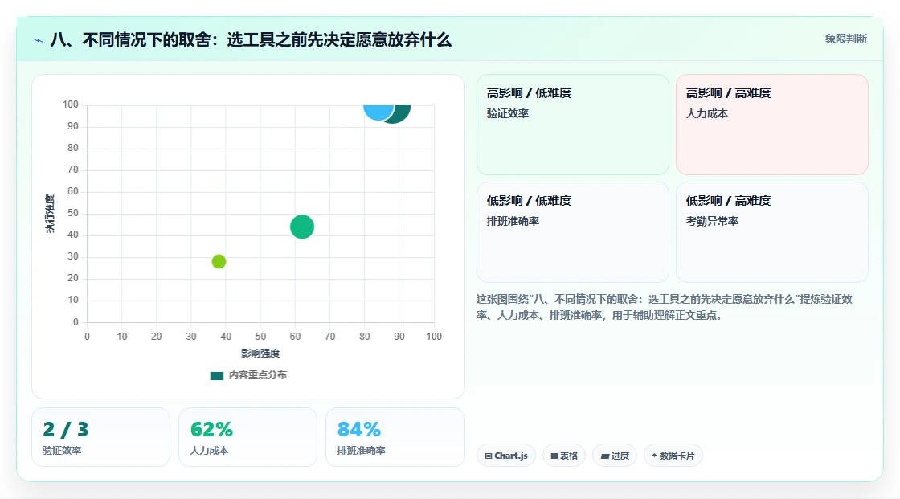Image resolution: width=900 pixels, height=499 pixels.
Task: Click the description paragraph starting 这张图围绕
Action: coord(664,307)
